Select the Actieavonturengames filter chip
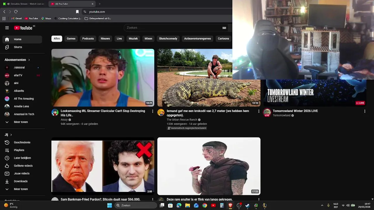 [x=198, y=38]
